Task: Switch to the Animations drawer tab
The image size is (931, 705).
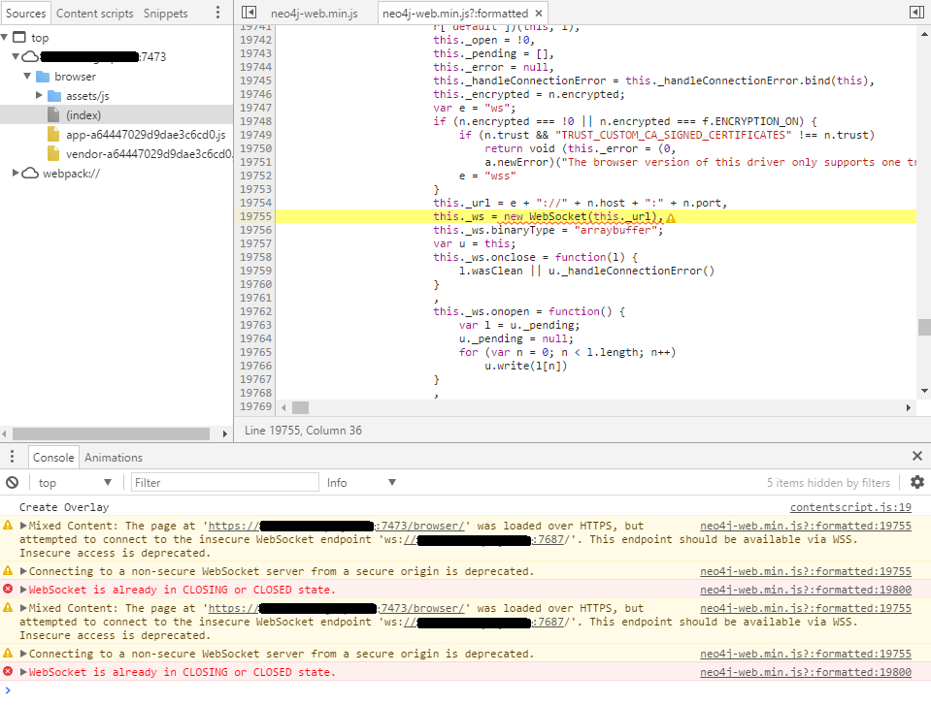Action: [114, 457]
